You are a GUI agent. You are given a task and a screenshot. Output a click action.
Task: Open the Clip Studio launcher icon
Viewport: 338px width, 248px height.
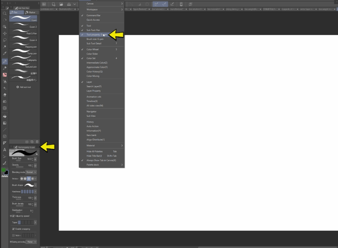pos(44,4)
